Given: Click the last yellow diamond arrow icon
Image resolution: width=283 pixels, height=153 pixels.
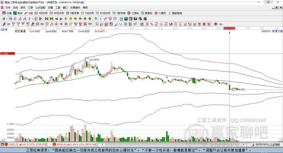Looking at the screenshot, I should tap(90, 19).
